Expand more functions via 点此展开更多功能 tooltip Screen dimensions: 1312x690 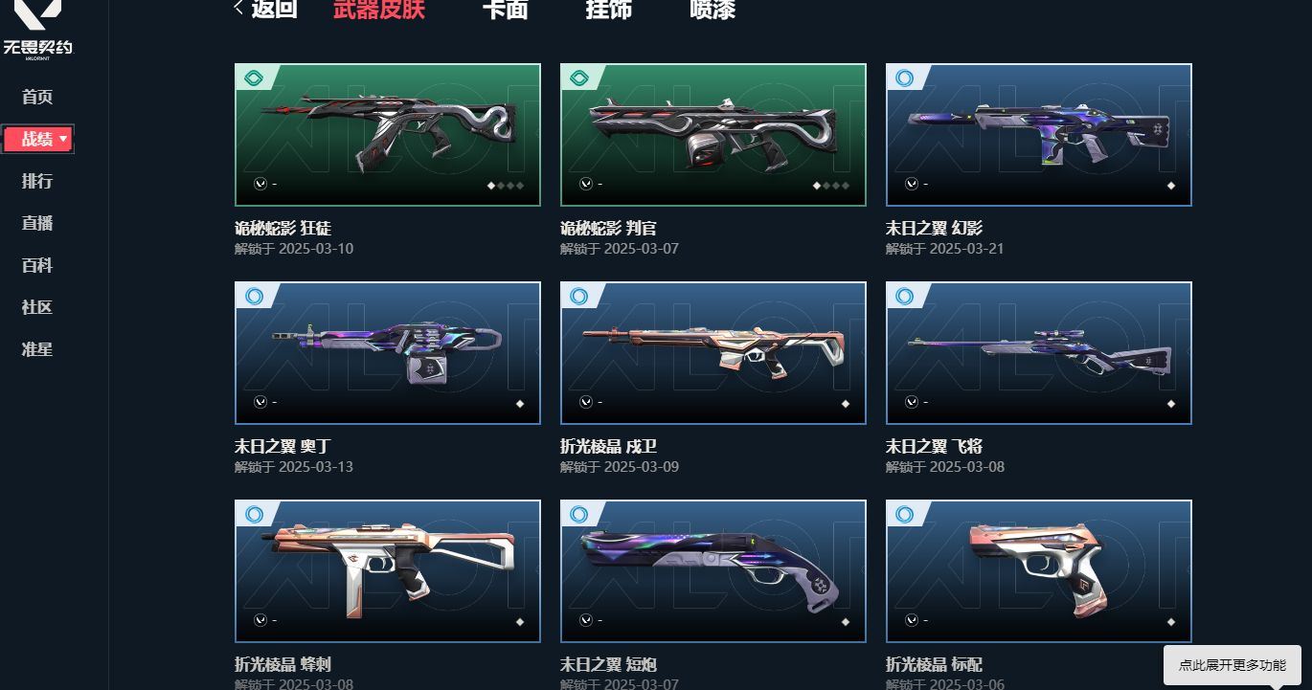point(1233,665)
